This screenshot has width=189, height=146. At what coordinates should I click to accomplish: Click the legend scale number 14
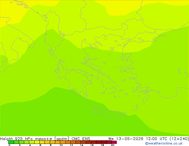pos(82,145)
